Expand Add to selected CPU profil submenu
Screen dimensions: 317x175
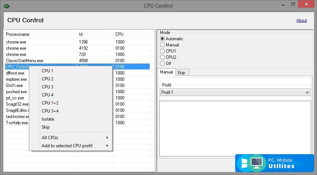(70, 146)
